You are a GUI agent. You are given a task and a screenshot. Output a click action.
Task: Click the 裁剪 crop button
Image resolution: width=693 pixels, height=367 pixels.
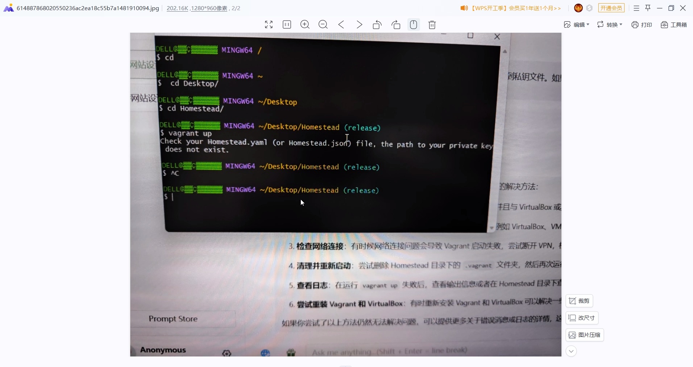click(579, 301)
